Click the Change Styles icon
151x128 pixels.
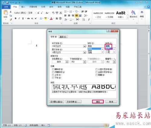(133, 14)
